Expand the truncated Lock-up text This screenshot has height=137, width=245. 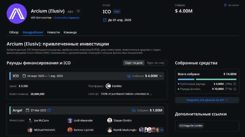coord(126,94)
